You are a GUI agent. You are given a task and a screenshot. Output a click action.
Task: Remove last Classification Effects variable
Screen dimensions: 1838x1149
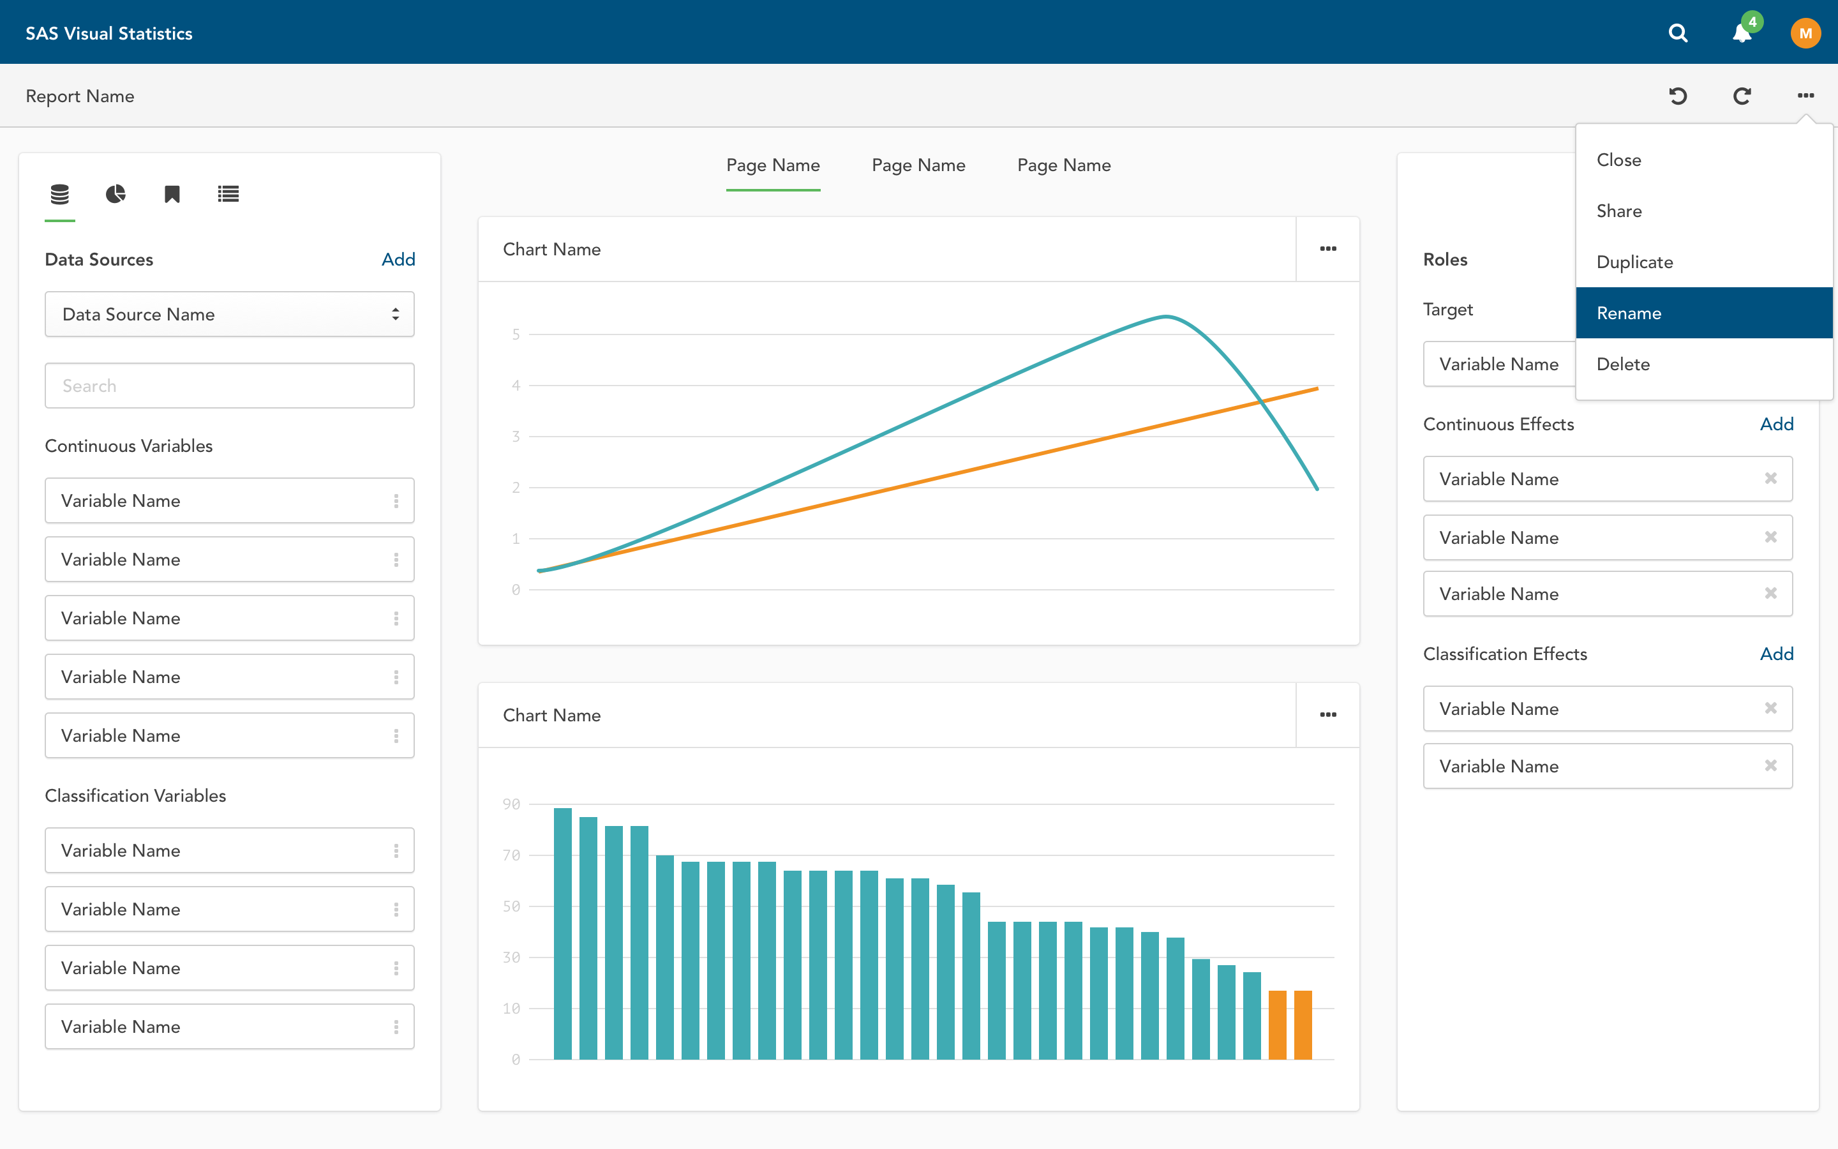point(1770,765)
